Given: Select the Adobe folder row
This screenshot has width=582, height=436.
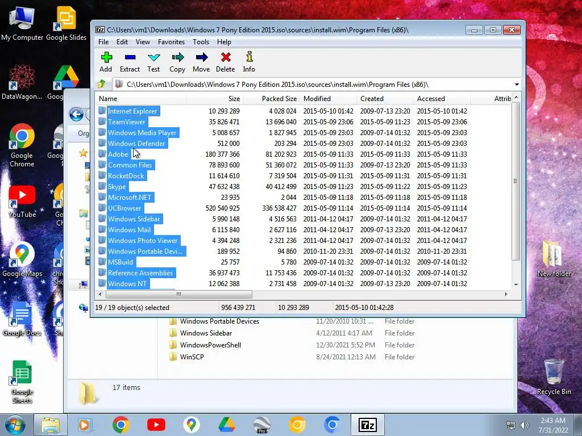Looking at the screenshot, I should (114, 154).
